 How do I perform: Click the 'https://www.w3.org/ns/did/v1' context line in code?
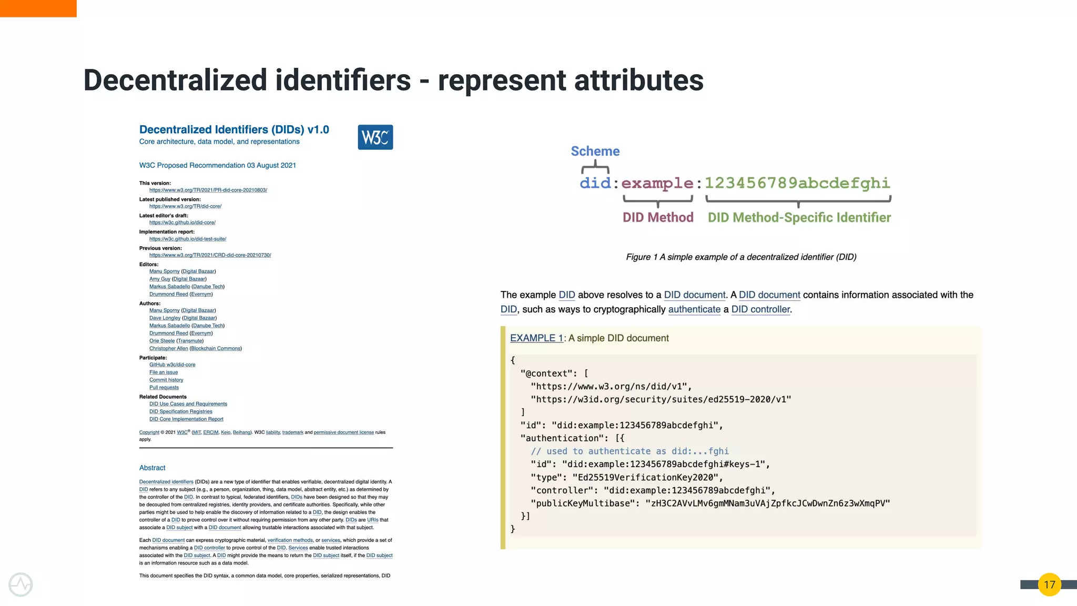point(611,387)
